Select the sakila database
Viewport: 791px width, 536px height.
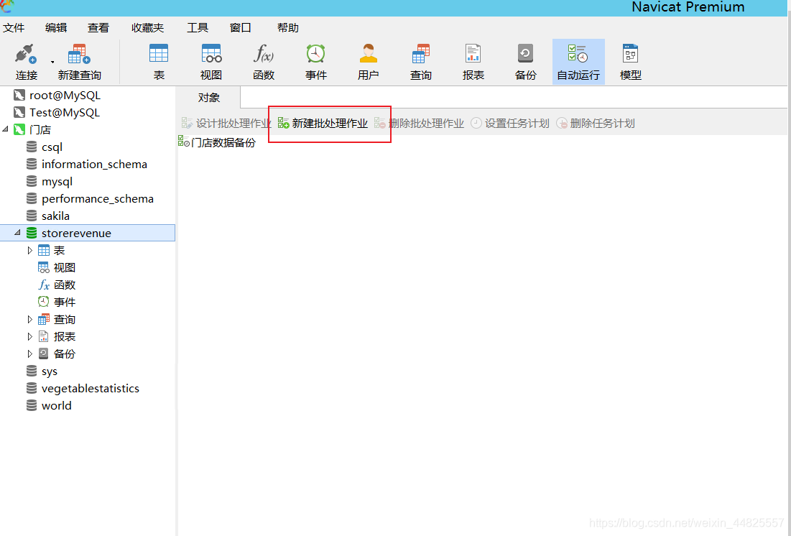point(55,216)
